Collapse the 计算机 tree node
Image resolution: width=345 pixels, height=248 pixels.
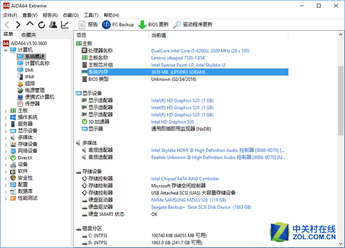click(x=6, y=50)
